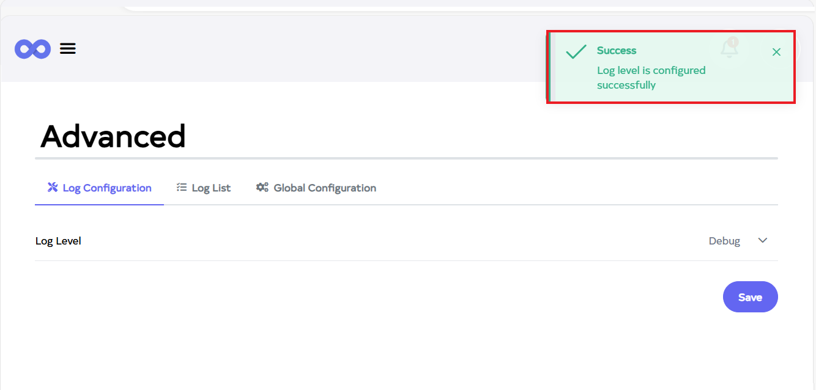Click the checklist icon beside Log List

pyautogui.click(x=182, y=188)
